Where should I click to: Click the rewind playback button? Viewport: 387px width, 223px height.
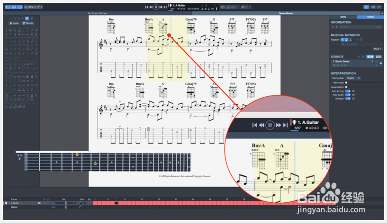(151, 7)
